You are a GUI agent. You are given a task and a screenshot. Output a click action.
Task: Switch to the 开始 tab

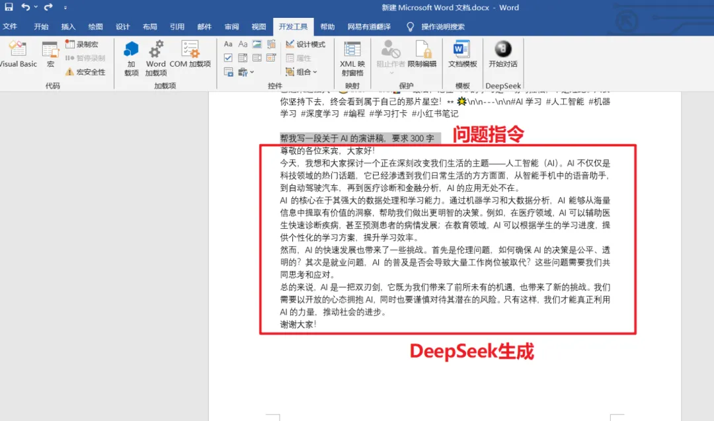41,27
